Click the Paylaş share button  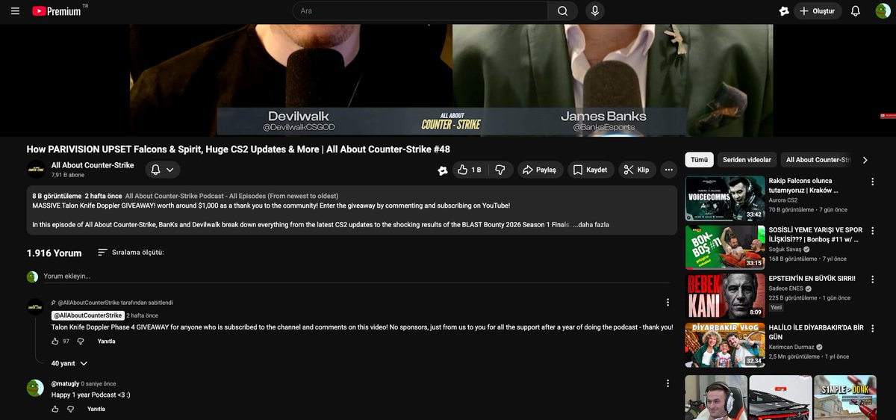[539, 170]
